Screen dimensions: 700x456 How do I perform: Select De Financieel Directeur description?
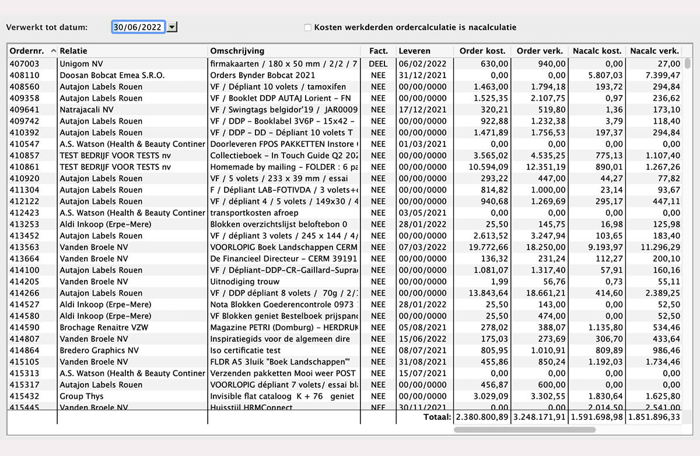pos(284,259)
